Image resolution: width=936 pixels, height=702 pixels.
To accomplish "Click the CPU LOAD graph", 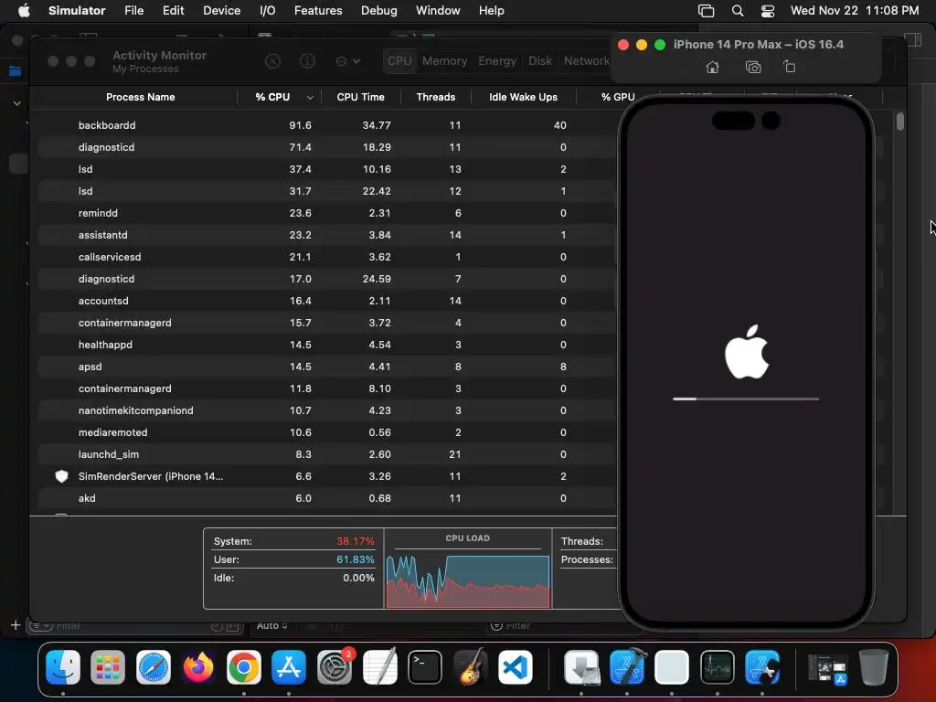I will (468, 581).
